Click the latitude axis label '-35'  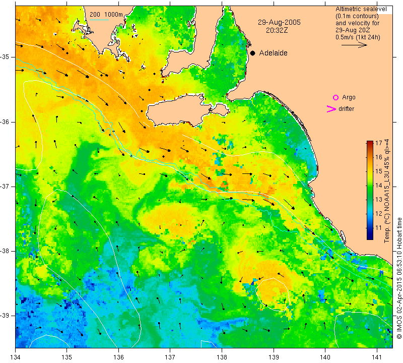click(x=5, y=57)
